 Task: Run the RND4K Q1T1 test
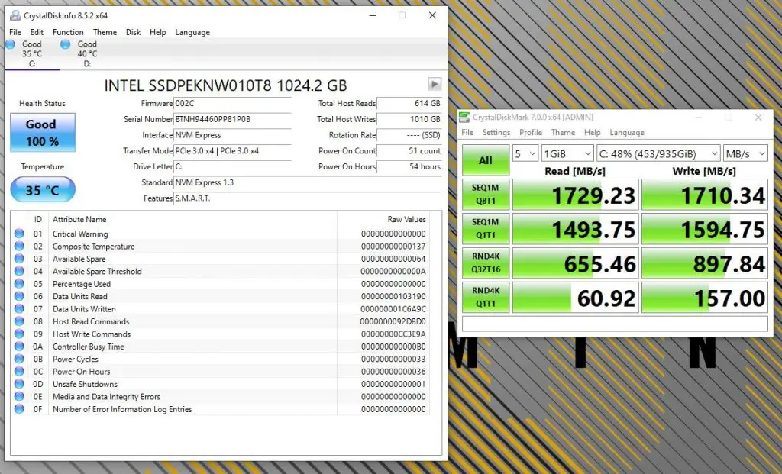tap(485, 297)
